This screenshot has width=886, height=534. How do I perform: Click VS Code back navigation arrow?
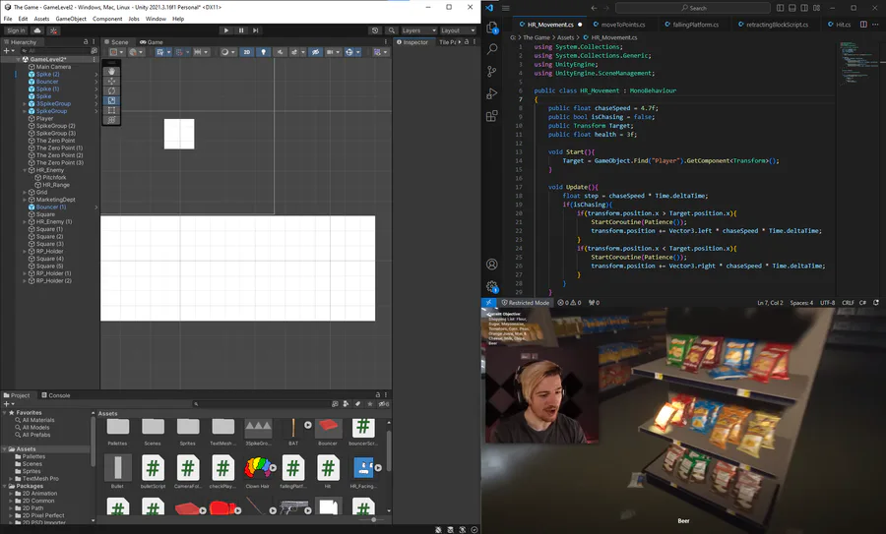click(x=594, y=8)
